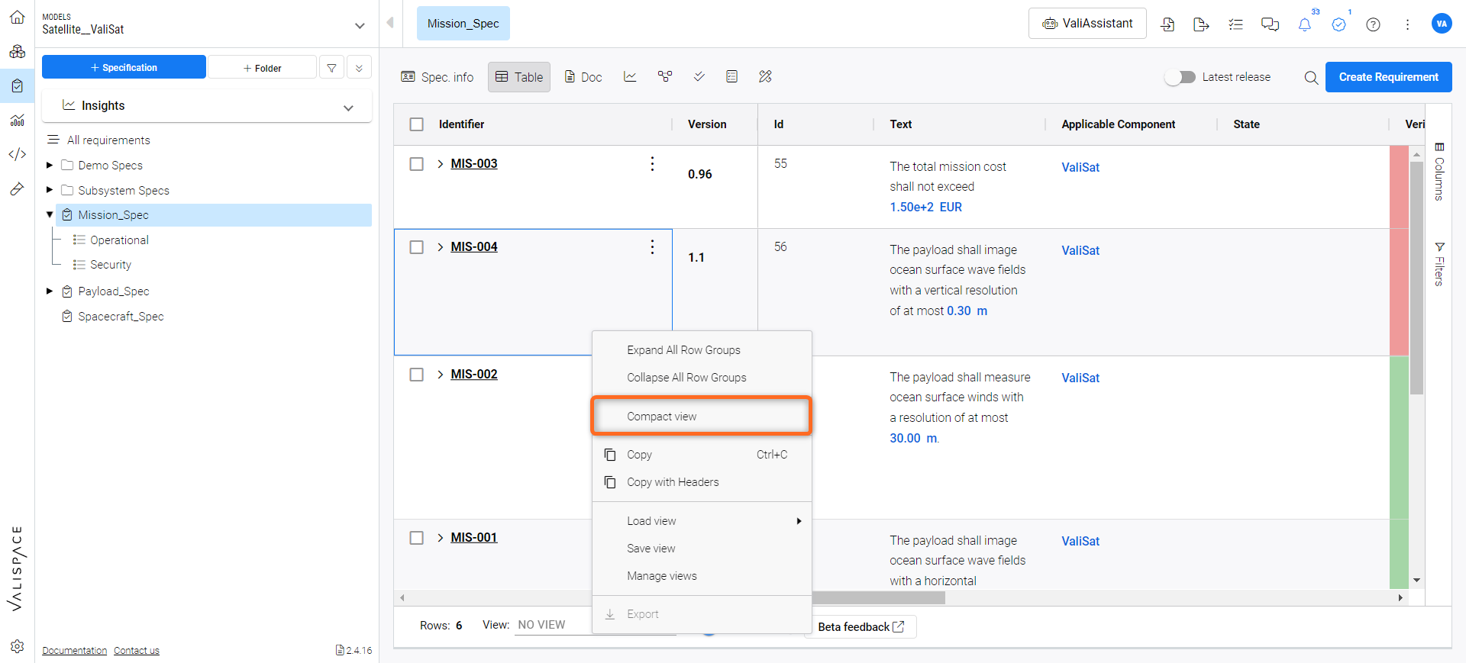The height and width of the screenshot is (663, 1466).
Task: Open the home icon in the left sidebar
Action: point(17,17)
